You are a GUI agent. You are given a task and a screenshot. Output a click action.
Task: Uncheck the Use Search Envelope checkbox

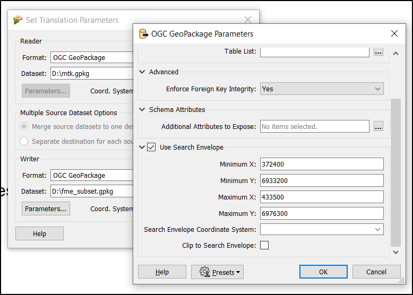pos(151,147)
